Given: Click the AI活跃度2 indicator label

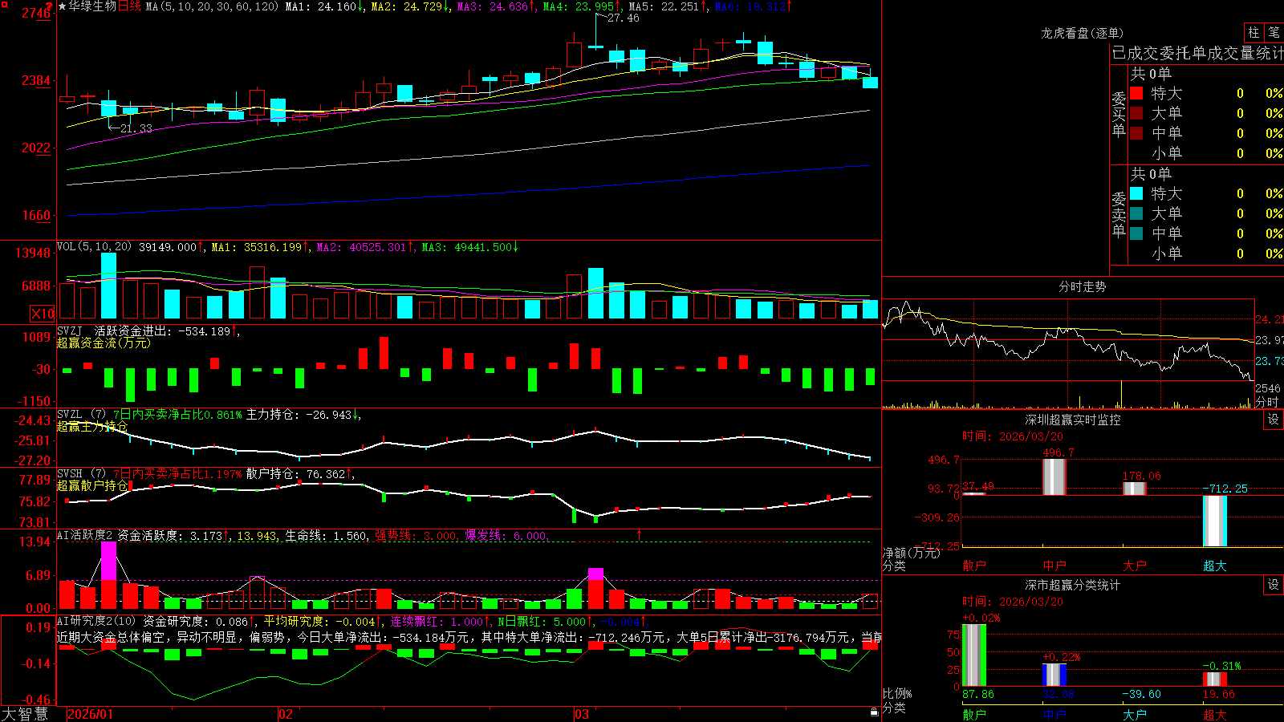Looking at the screenshot, I should (x=85, y=535).
